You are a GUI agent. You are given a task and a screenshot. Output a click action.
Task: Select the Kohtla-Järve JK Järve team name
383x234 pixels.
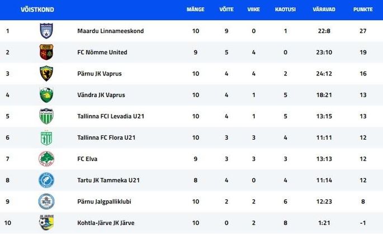click(x=106, y=223)
